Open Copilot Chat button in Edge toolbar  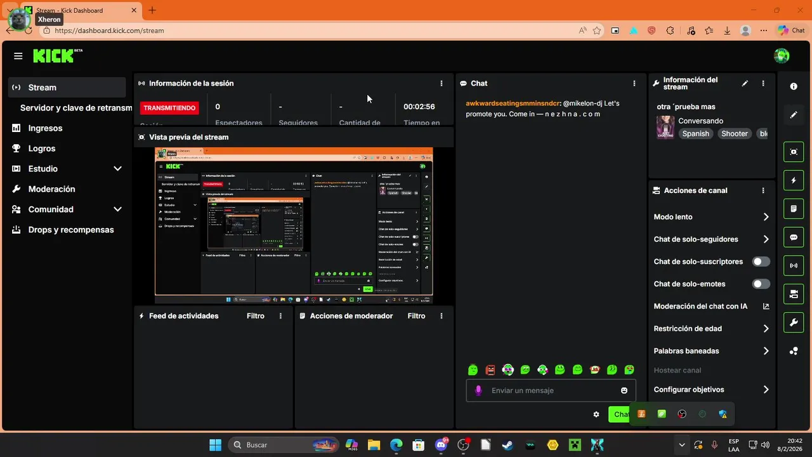tap(791, 30)
